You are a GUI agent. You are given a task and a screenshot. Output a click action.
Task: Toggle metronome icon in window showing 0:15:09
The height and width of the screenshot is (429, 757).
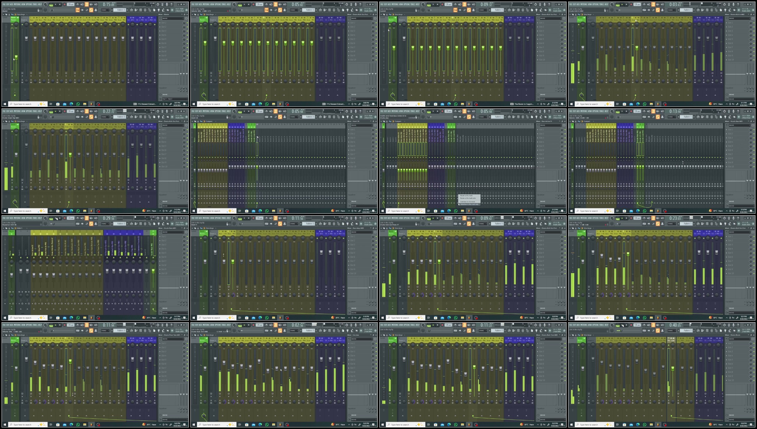(77, 4)
